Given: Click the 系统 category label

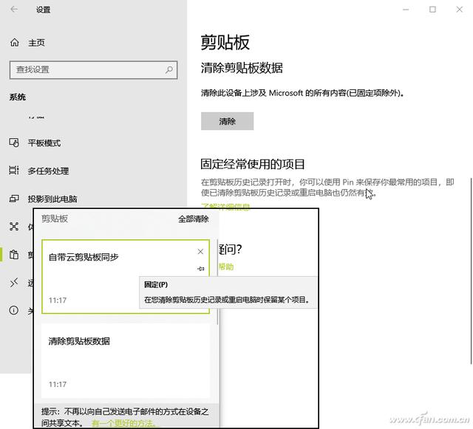Looking at the screenshot, I should click(18, 97).
